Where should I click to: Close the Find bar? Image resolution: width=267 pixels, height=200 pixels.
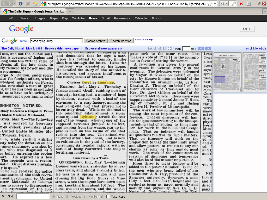pyautogui.click(x=3, y=196)
